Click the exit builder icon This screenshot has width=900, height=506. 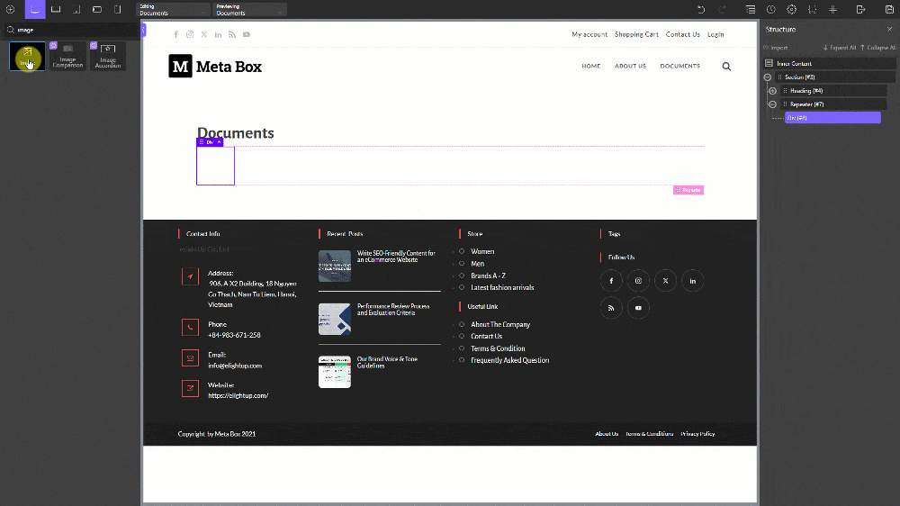click(x=861, y=9)
